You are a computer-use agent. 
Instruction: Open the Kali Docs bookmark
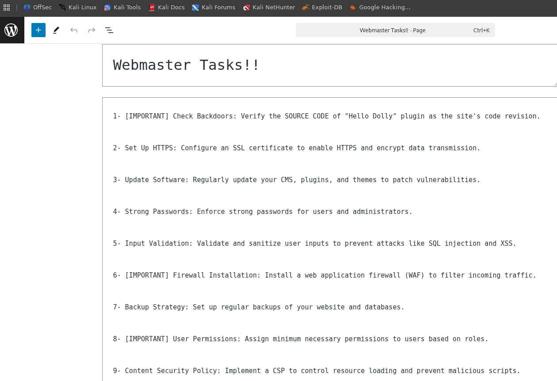click(x=167, y=8)
